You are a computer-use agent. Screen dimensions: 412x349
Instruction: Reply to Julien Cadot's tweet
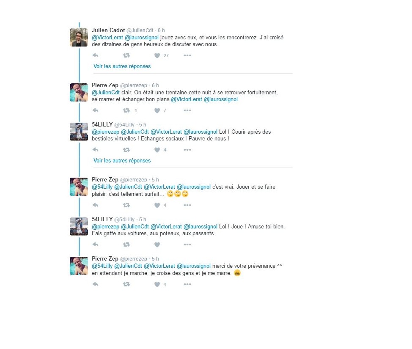tap(95, 55)
